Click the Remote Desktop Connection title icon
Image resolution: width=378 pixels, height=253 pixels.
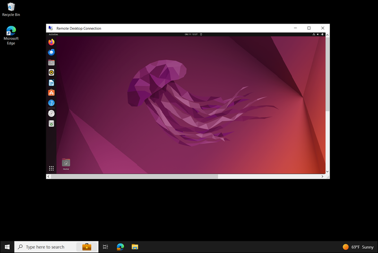pyautogui.click(x=51, y=28)
